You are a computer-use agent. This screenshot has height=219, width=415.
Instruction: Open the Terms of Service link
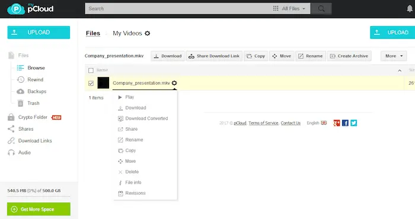click(263, 123)
